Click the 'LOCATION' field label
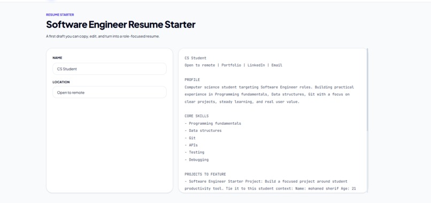 pyautogui.click(x=61, y=82)
